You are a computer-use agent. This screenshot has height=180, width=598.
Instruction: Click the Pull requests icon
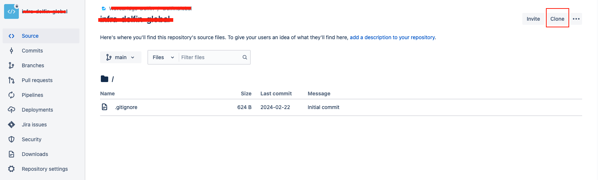pos(11,80)
